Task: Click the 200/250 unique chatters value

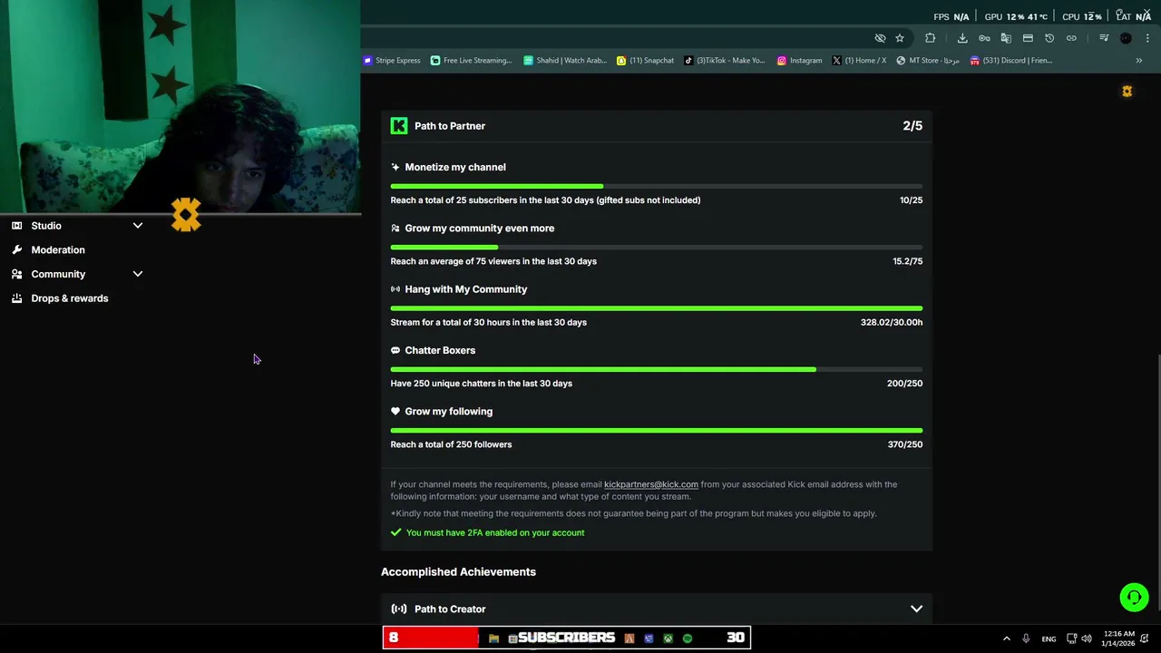Action: coord(905,384)
